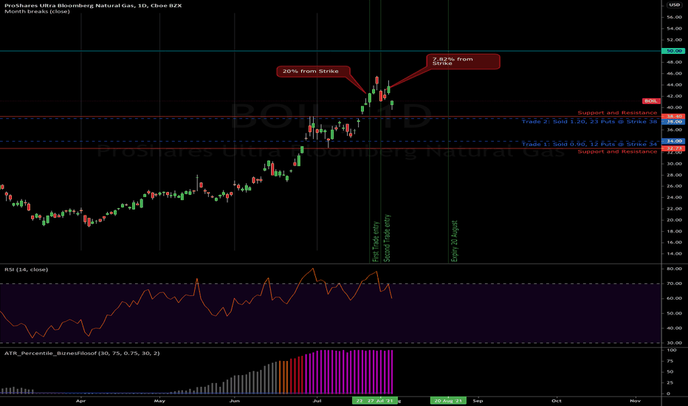Click the Jul label on time axis
The image size is (688, 406).
[x=317, y=401]
